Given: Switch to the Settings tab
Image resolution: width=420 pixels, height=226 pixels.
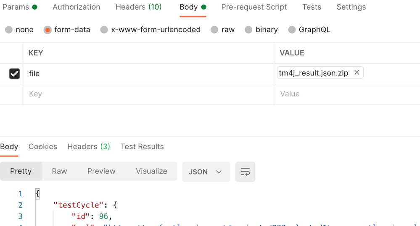Looking at the screenshot, I should click(351, 7).
